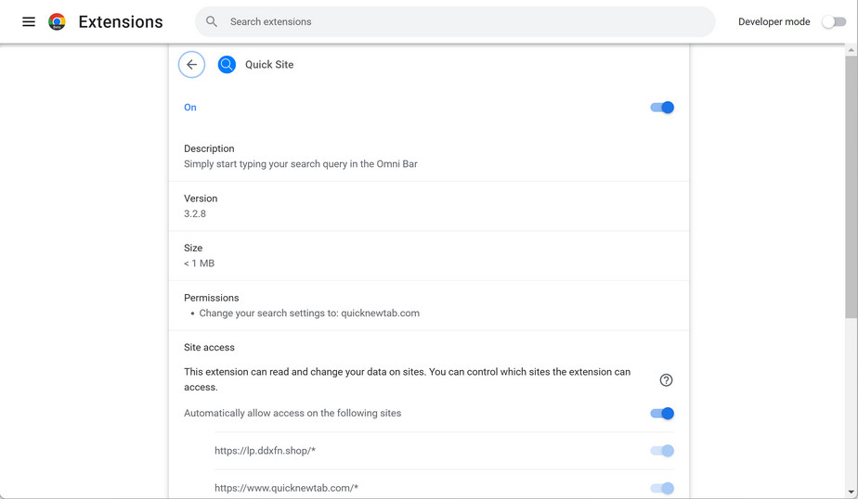Image resolution: width=858 pixels, height=499 pixels.
Task: Click the Version heading
Action: pos(201,198)
